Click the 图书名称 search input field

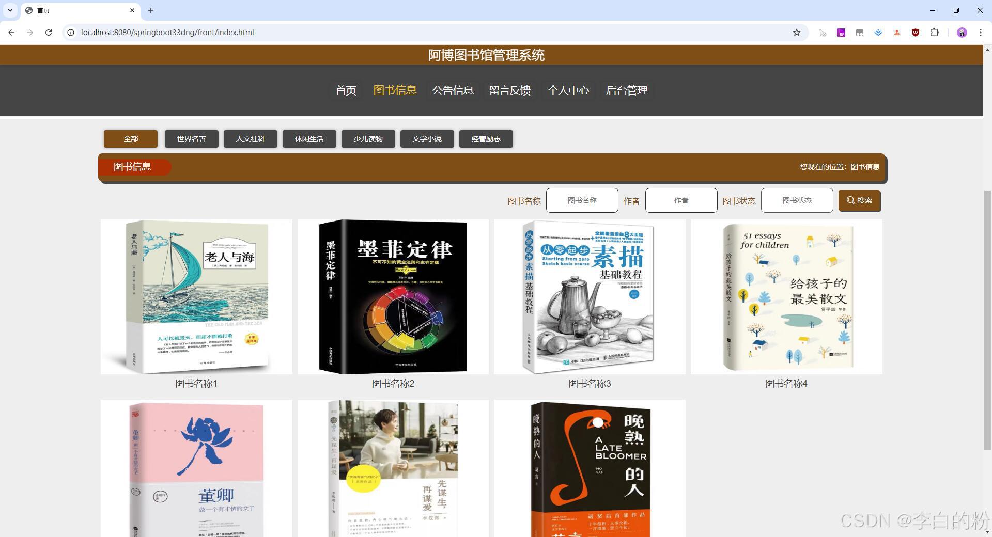click(x=582, y=200)
